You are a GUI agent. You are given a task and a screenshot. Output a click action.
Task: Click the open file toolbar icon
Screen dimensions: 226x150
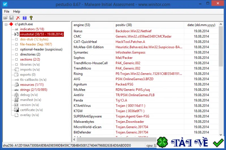point(5,18)
